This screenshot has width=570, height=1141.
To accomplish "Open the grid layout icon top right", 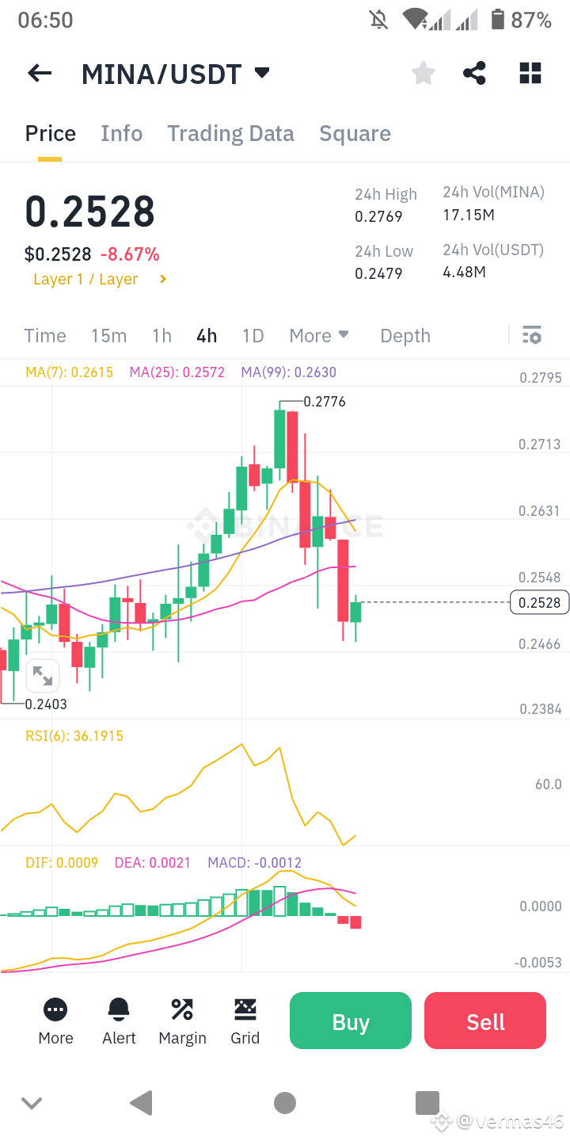I will [x=530, y=73].
